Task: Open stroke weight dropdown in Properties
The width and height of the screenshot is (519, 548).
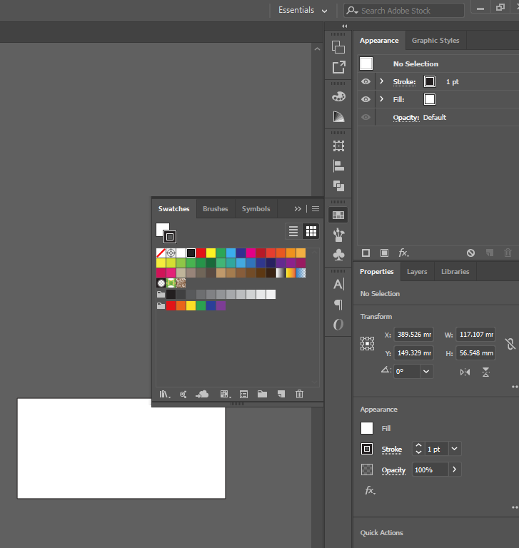Action: click(x=454, y=449)
